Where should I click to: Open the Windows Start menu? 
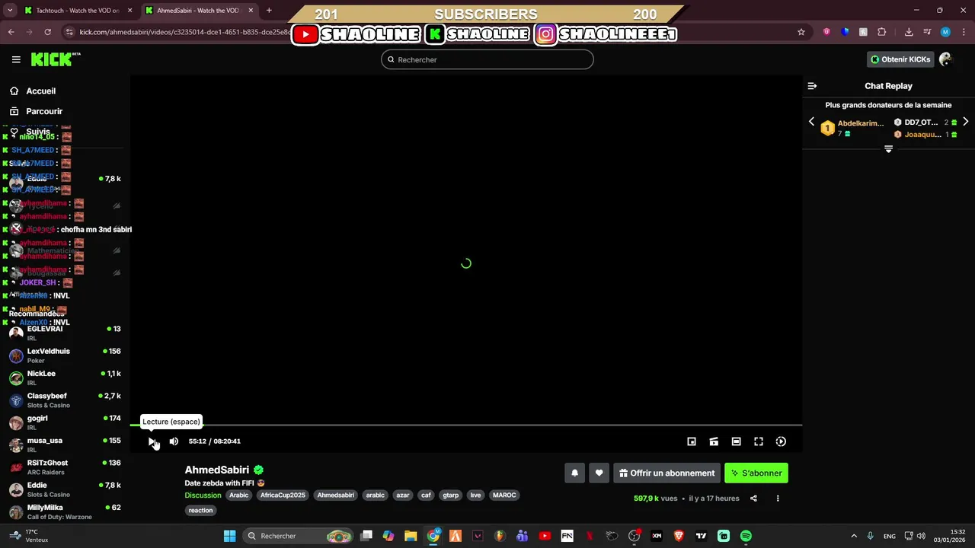click(x=229, y=536)
